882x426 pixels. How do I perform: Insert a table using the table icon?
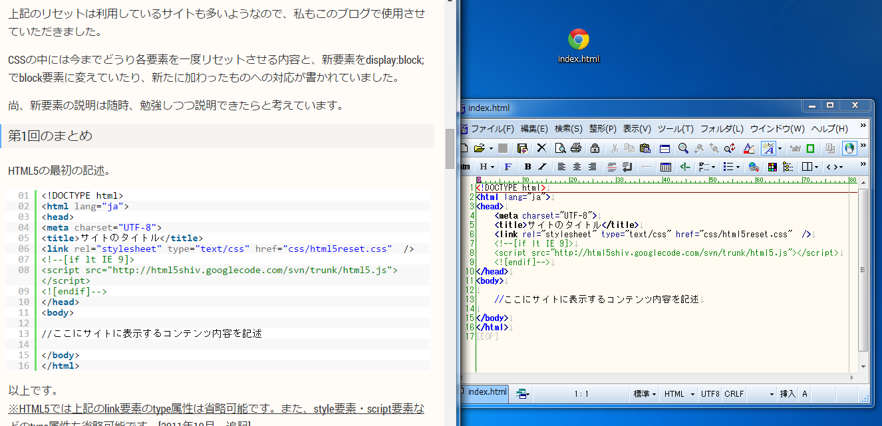(666, 167)
